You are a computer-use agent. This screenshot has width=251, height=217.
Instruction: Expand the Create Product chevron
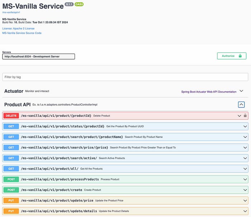245,190
